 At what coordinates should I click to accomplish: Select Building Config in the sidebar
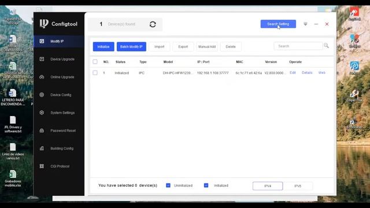pos(59,148)
